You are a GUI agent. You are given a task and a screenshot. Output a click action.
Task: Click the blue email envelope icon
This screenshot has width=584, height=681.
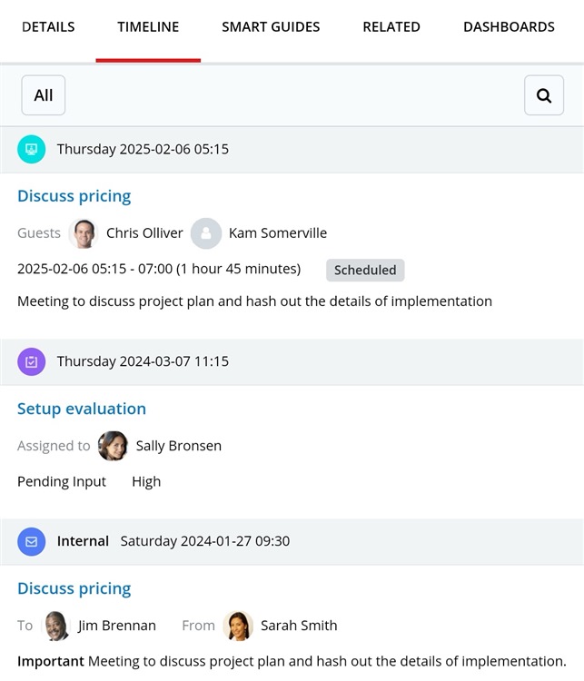point(32,541)
